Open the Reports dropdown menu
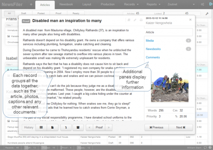Image resolution: width=213 pixels, height=150 pixels. (x=153, y=4)
